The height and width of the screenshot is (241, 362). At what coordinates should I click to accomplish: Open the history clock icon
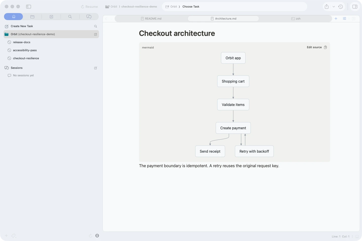[x=341, y=7]
